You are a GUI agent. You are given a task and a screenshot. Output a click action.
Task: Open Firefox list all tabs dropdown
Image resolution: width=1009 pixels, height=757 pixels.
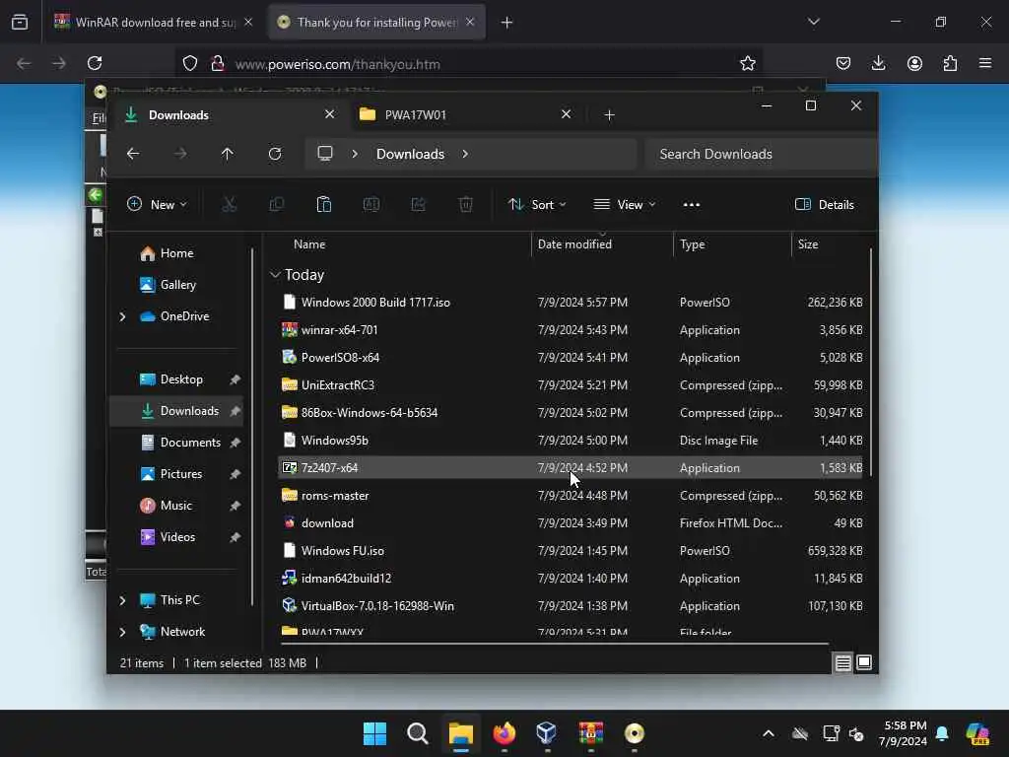[x=813, y=22]
